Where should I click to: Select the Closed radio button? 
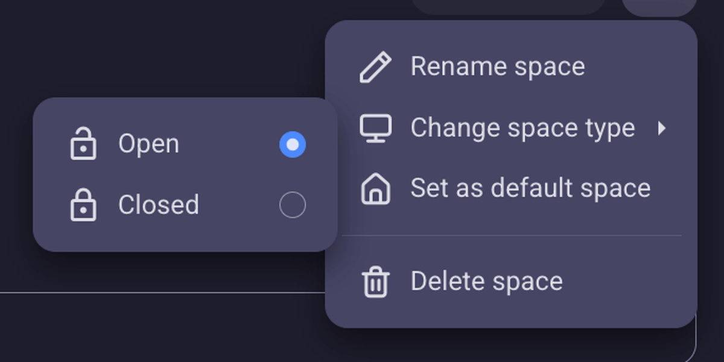pyautogui.click(x=292, y=205)
